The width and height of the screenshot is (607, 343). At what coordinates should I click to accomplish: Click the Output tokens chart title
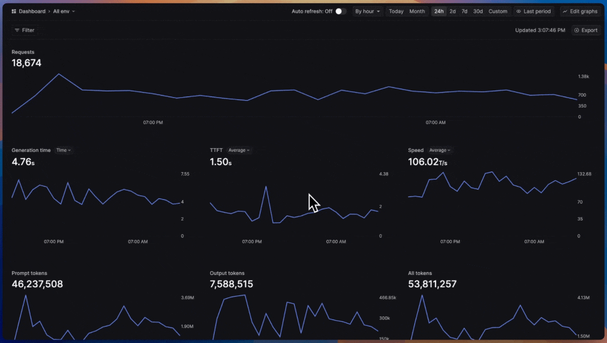pos(227,273)
